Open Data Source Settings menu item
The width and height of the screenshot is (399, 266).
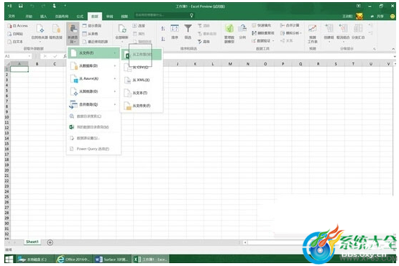click(x=93, y=138)
